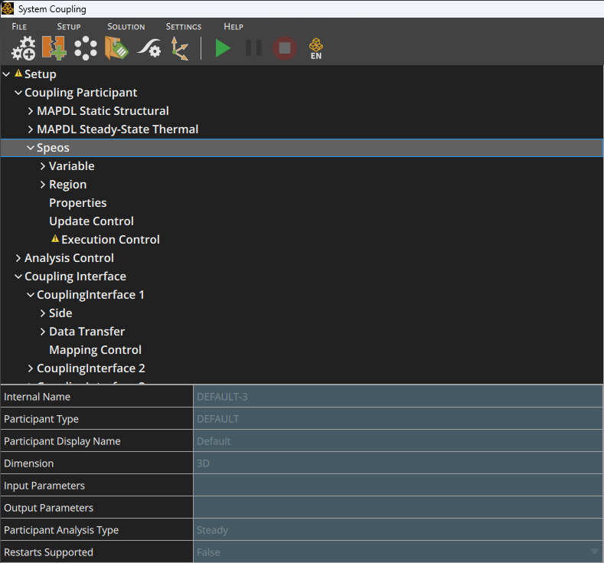Viewport: 604px width, 563px height.
Task: Collapse the Speos participant node
Action: pos(31,148)
